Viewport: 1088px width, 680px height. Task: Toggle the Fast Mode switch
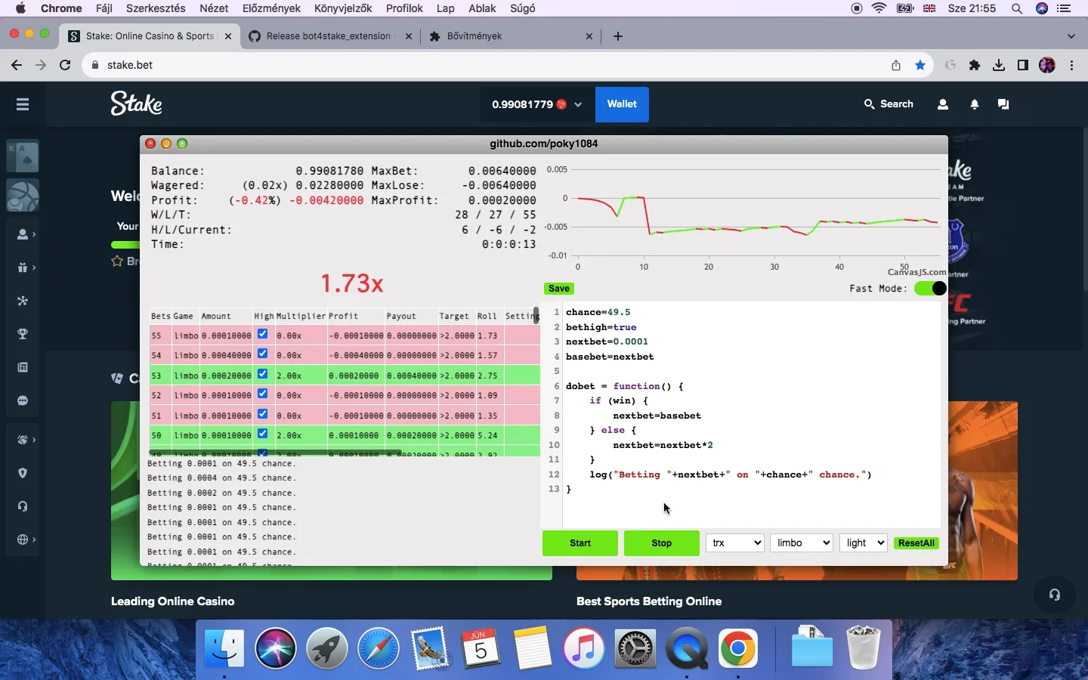(x=930, y=289)
